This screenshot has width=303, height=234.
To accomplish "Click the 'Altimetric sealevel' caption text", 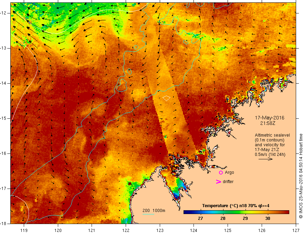I will point(272,135).
